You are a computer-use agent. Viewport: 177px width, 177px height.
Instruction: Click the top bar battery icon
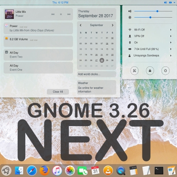coord(170,3)
